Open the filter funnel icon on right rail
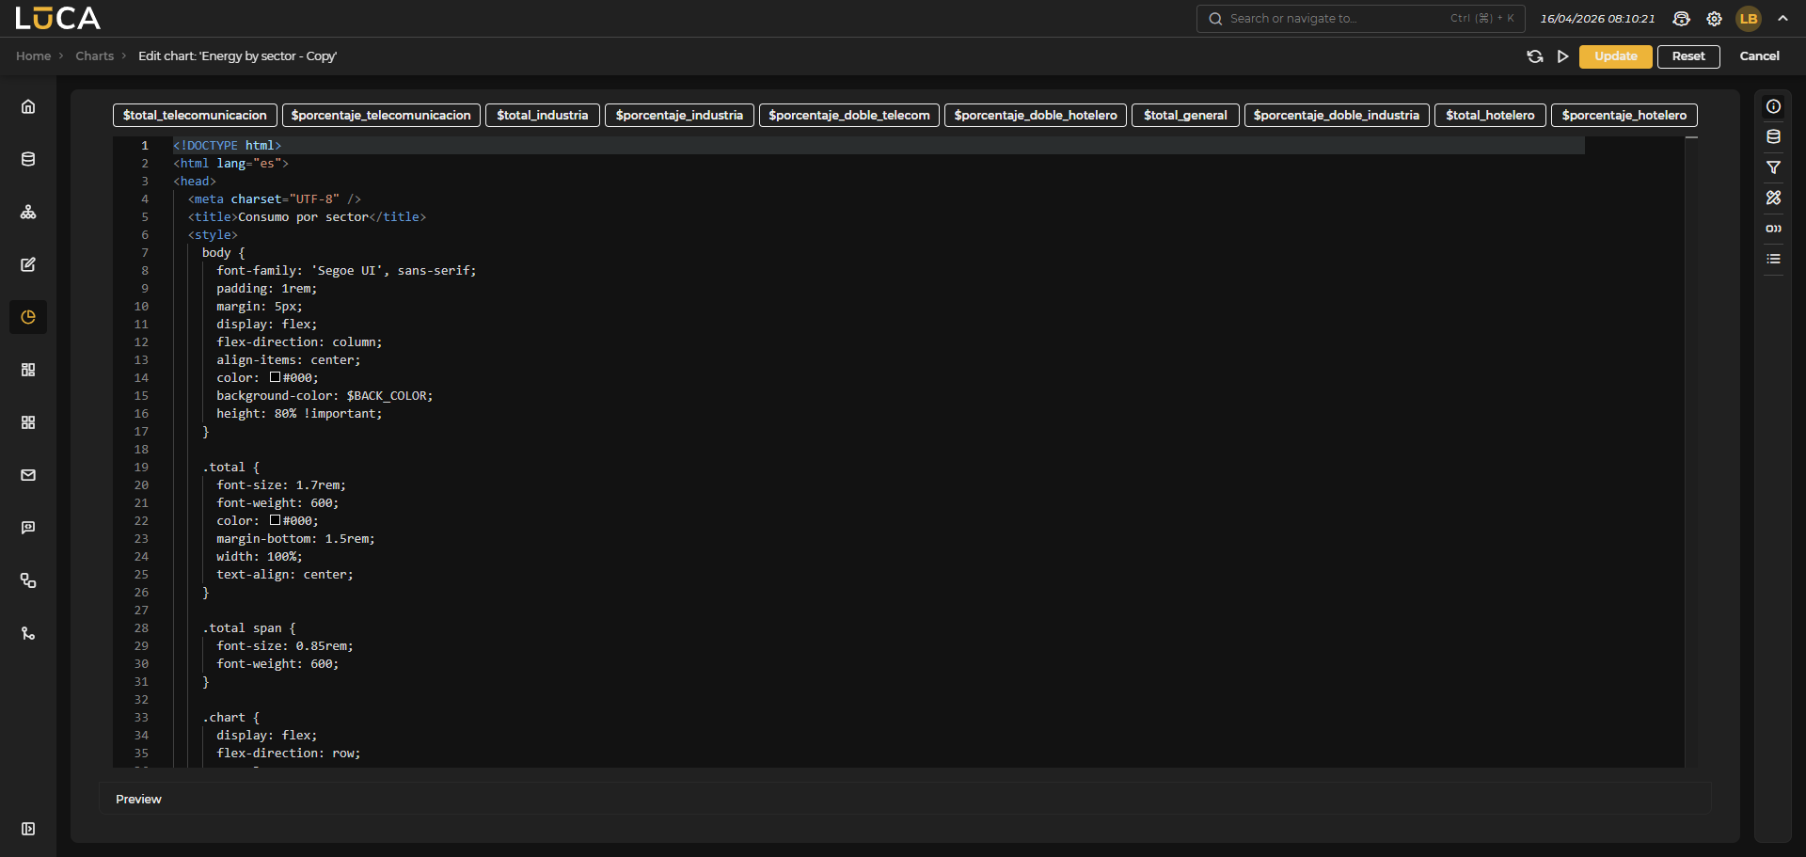1806x857 pixels. 1773,167
